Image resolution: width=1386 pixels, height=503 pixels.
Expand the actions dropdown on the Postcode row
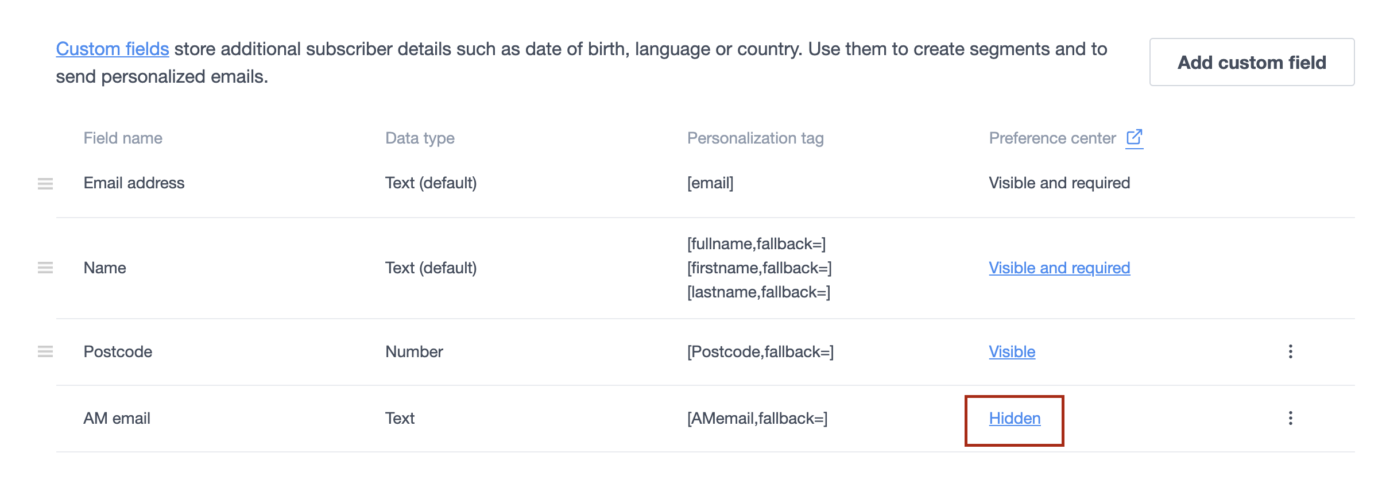[x=1290, y=351]
